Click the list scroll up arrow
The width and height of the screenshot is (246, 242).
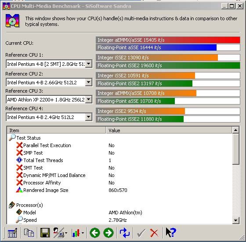(235, 130)
